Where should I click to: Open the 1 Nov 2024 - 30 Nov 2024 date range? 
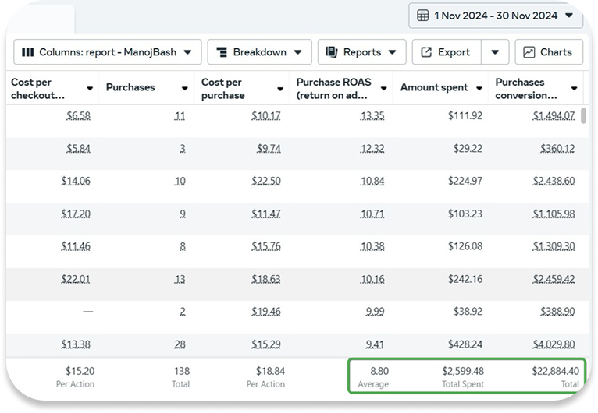point(497,16)
